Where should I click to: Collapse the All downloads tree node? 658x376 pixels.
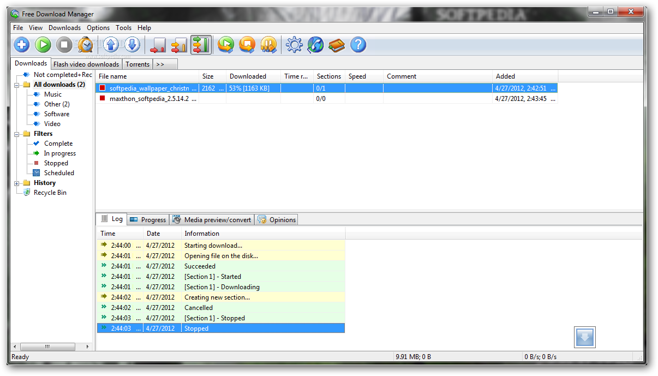tap(17, 85)
